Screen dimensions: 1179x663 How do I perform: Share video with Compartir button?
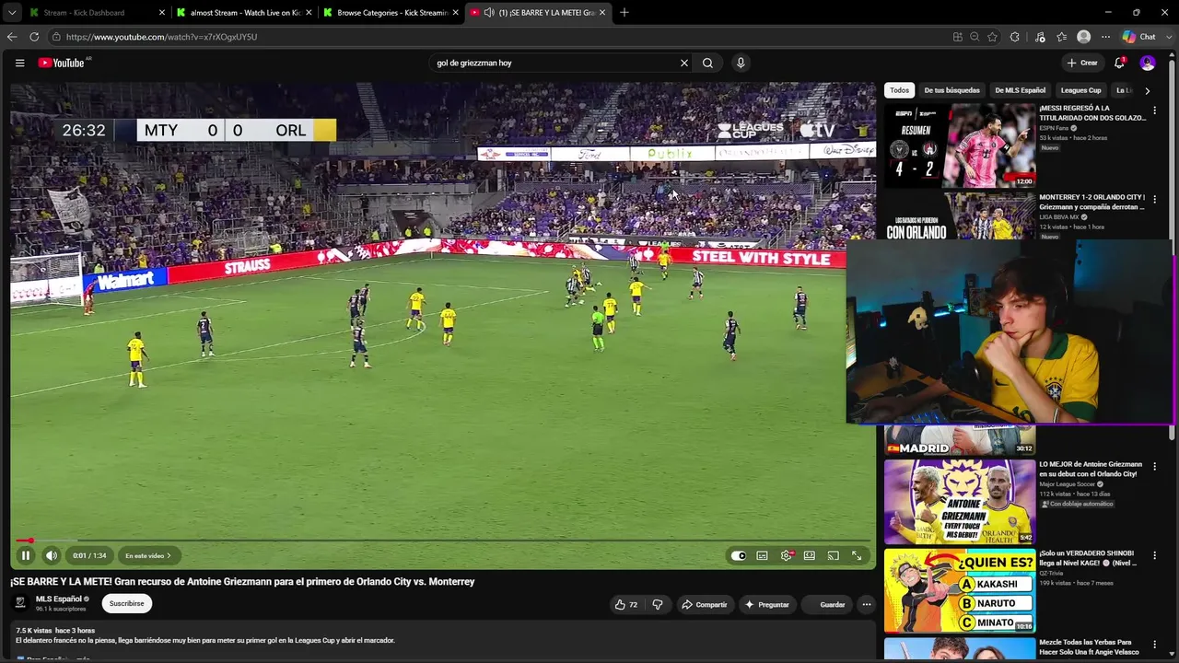tap(705, 604)
